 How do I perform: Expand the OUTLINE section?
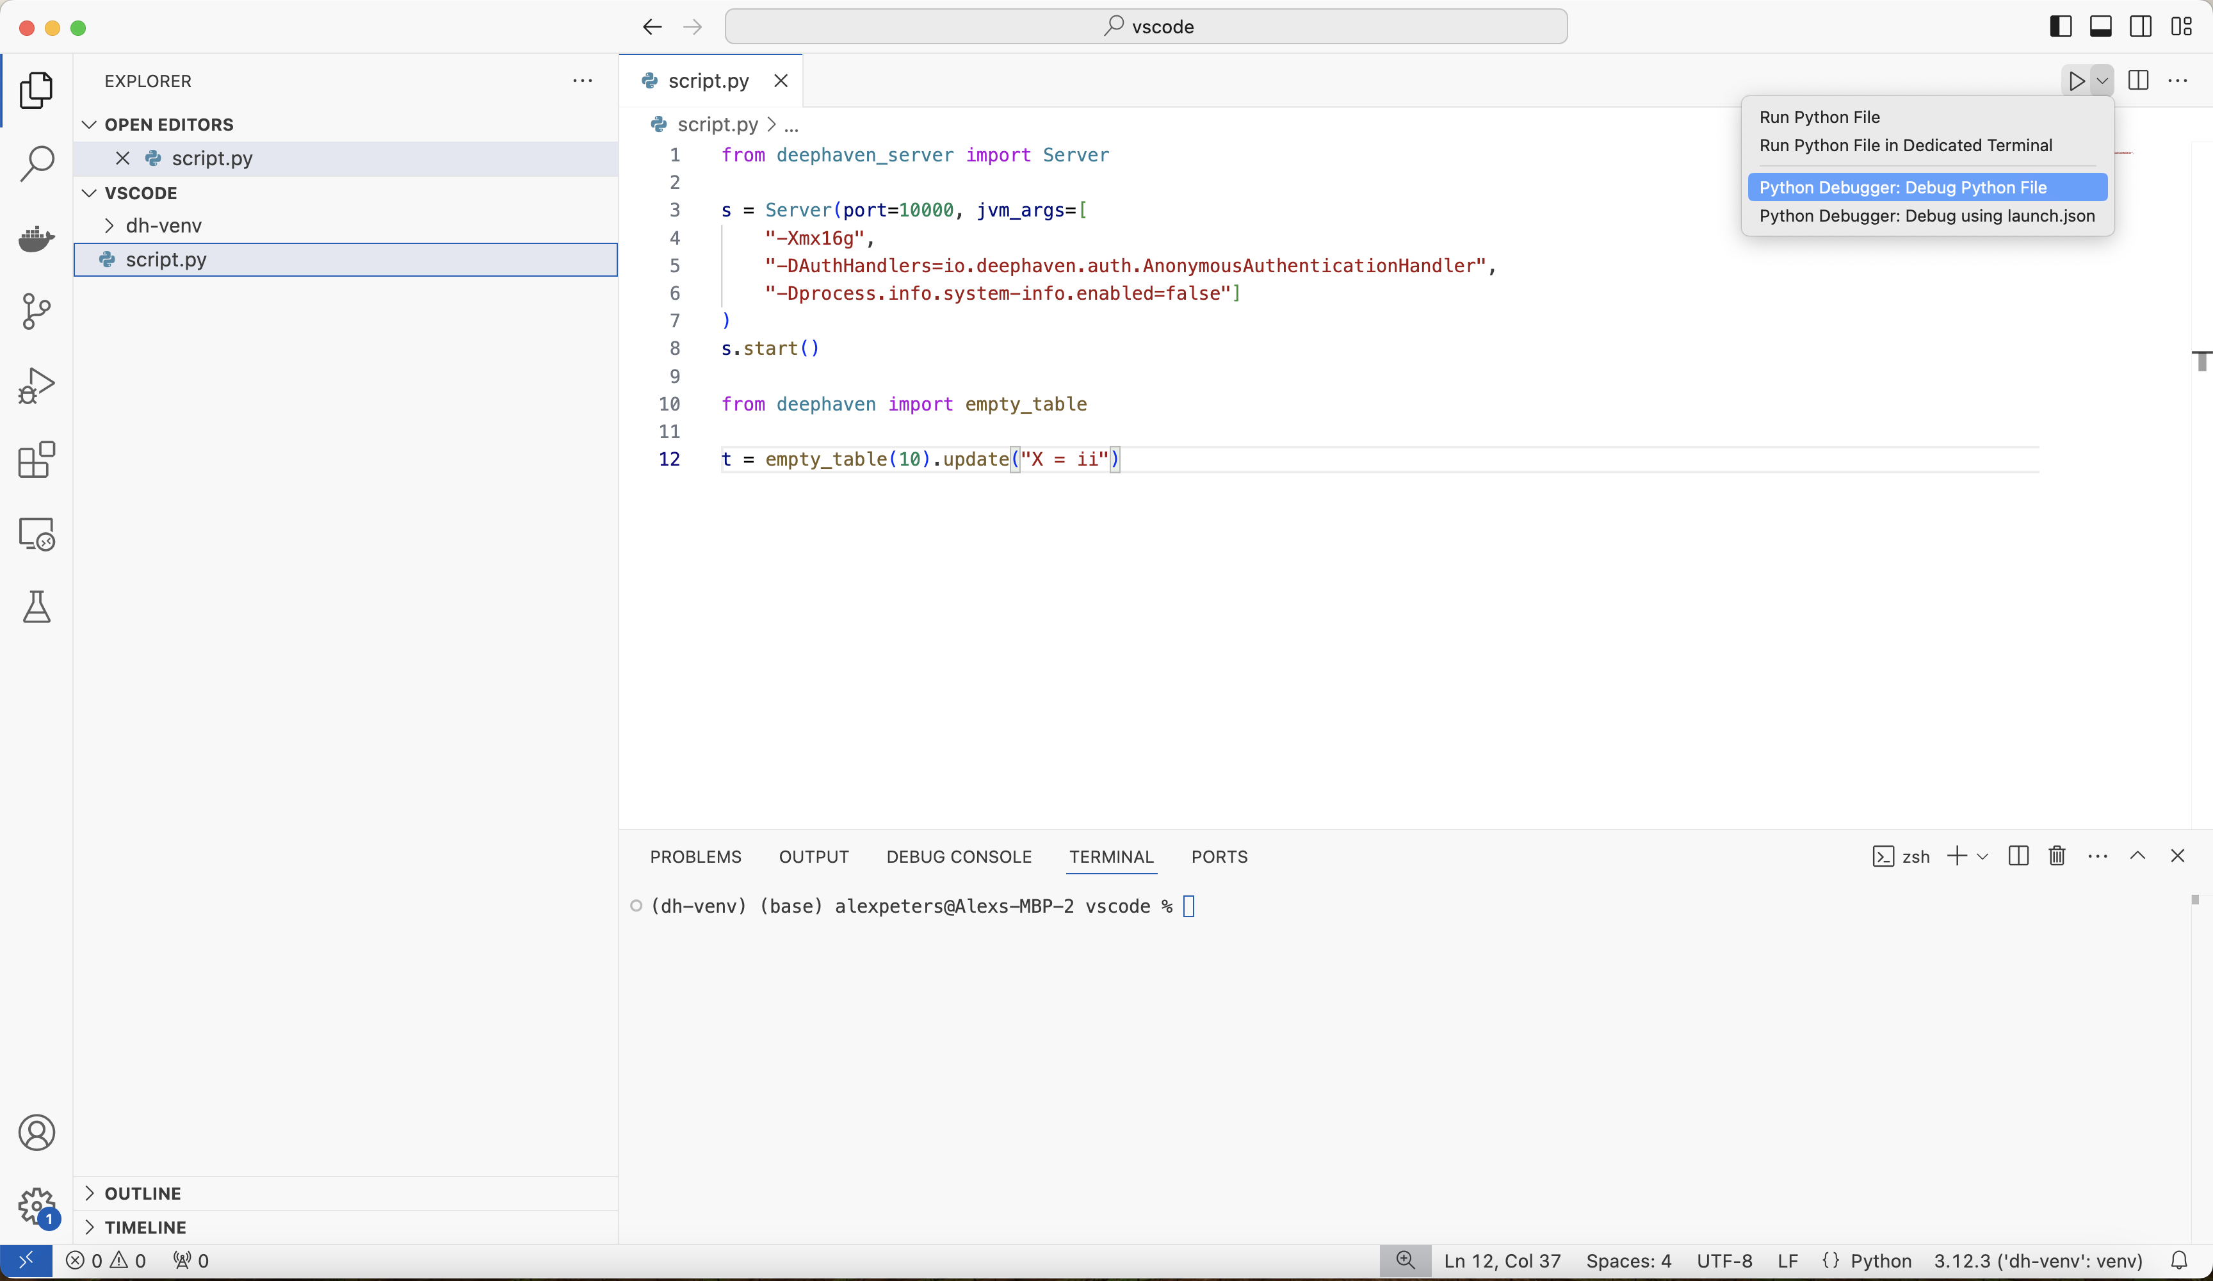tap(142, 1193)
